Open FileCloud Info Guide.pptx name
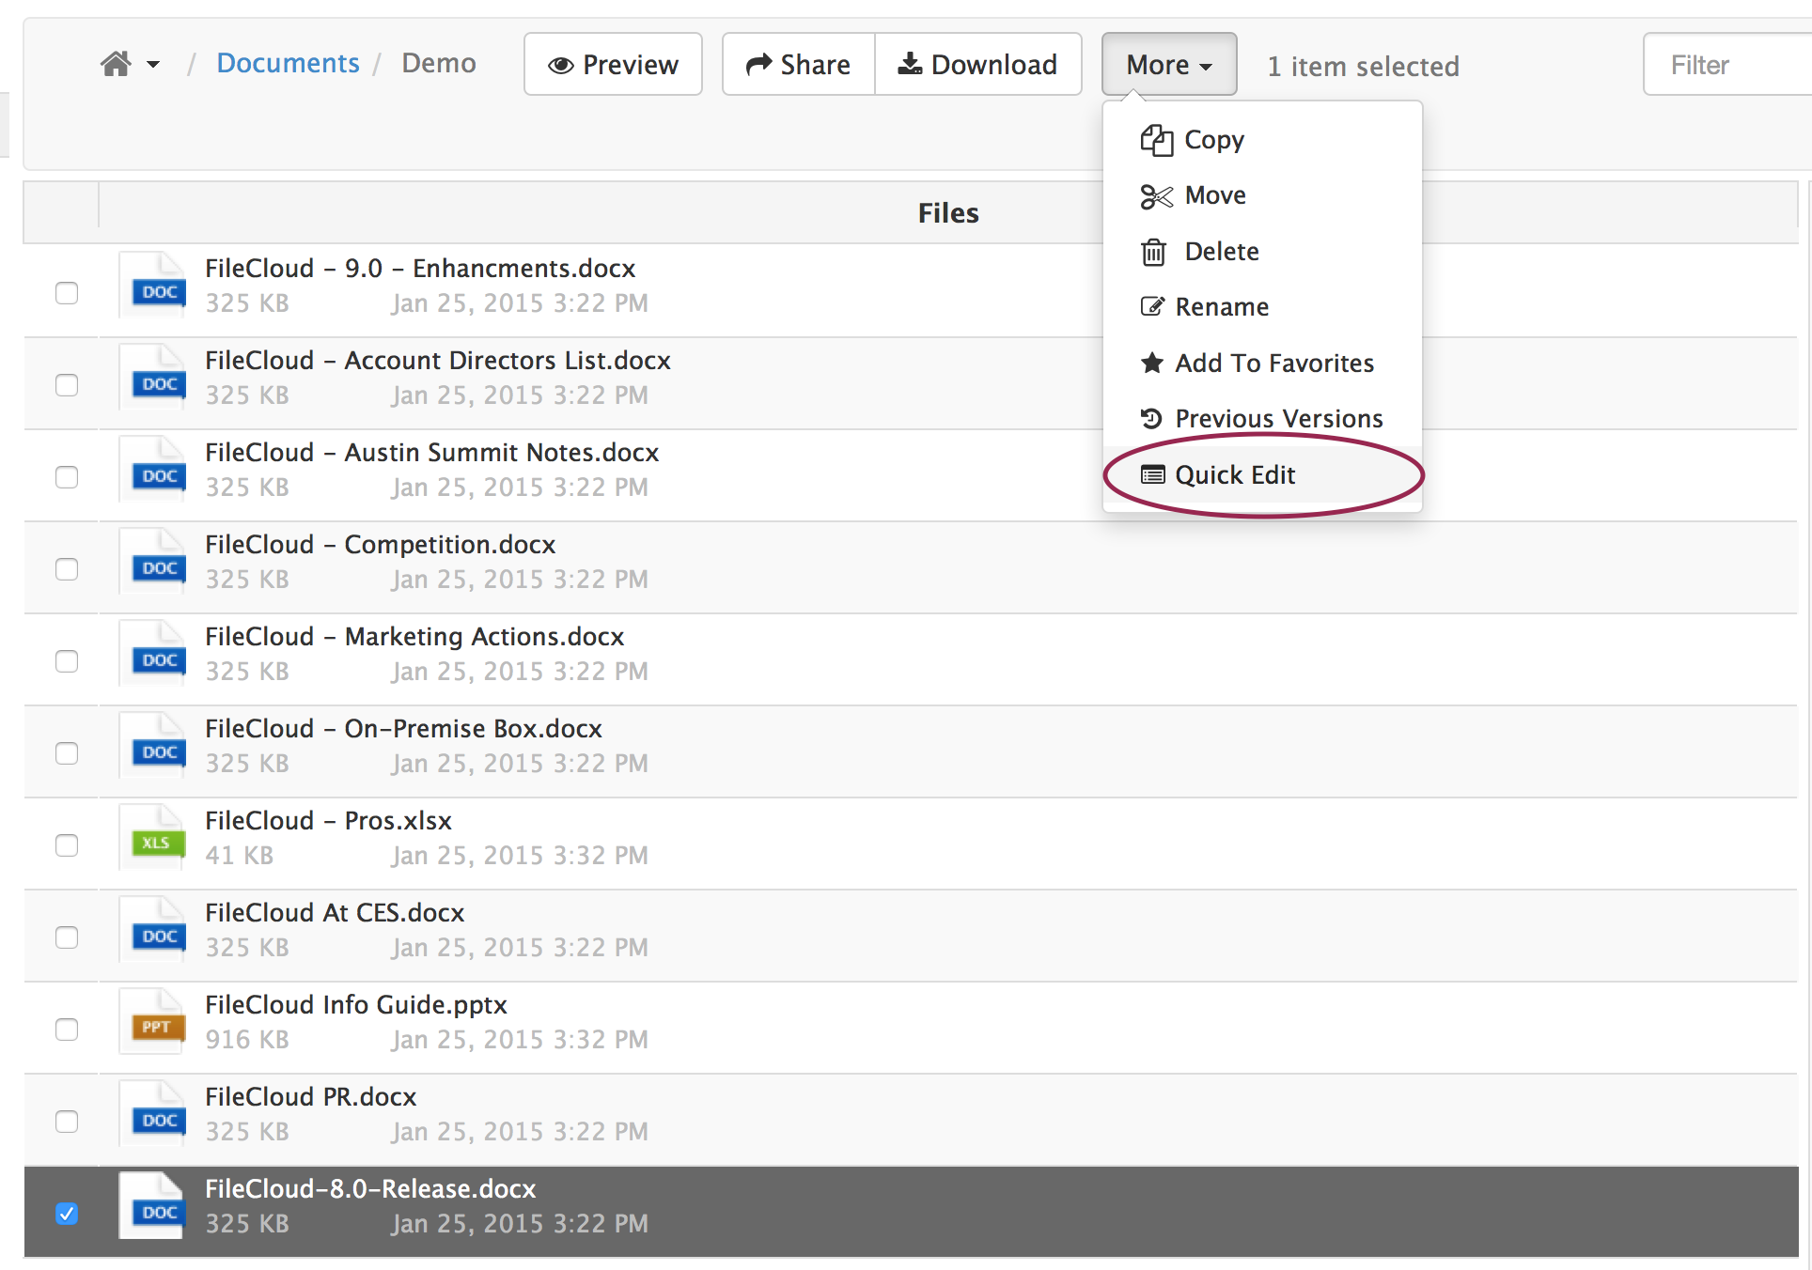The image size is (1812, 1270). (356, 1005)
